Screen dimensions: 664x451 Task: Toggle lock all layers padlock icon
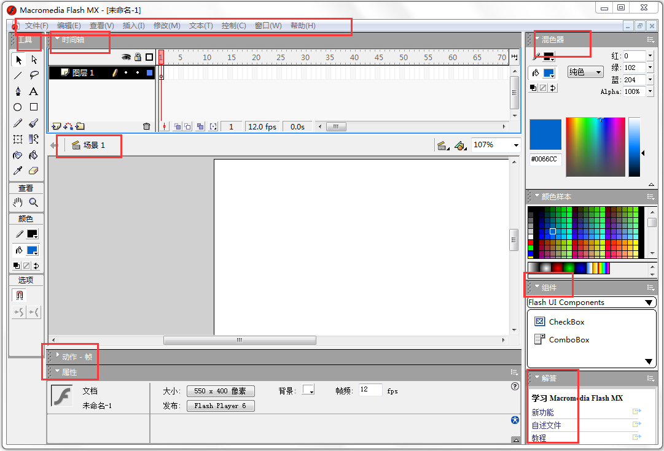point(138,57)
